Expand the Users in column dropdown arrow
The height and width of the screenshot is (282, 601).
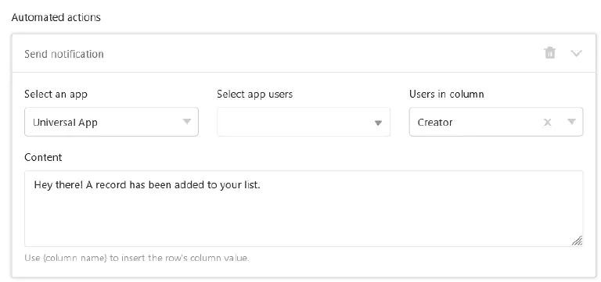[571, 122]
